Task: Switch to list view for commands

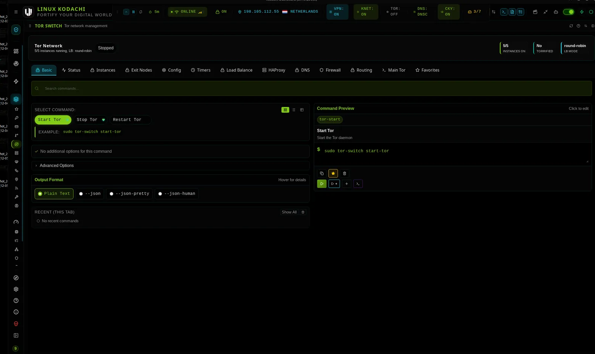Action: [x=294, y=110]
